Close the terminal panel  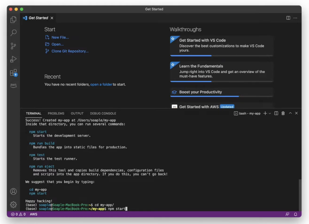pos(296,113)
